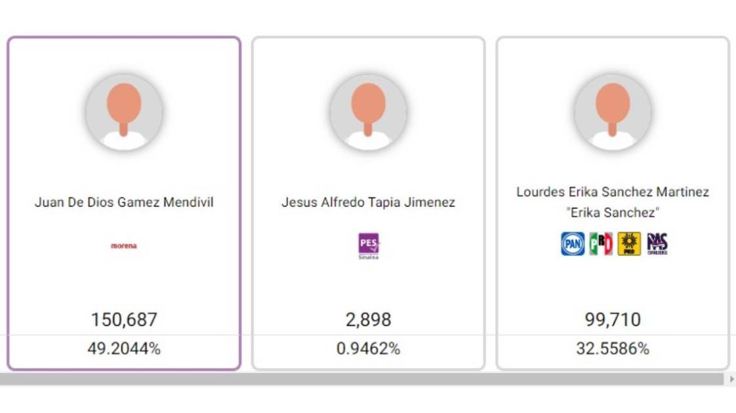Click the PAN party logo
The height and width of the screenshot is (413, 736).
(x=572, y=244)
